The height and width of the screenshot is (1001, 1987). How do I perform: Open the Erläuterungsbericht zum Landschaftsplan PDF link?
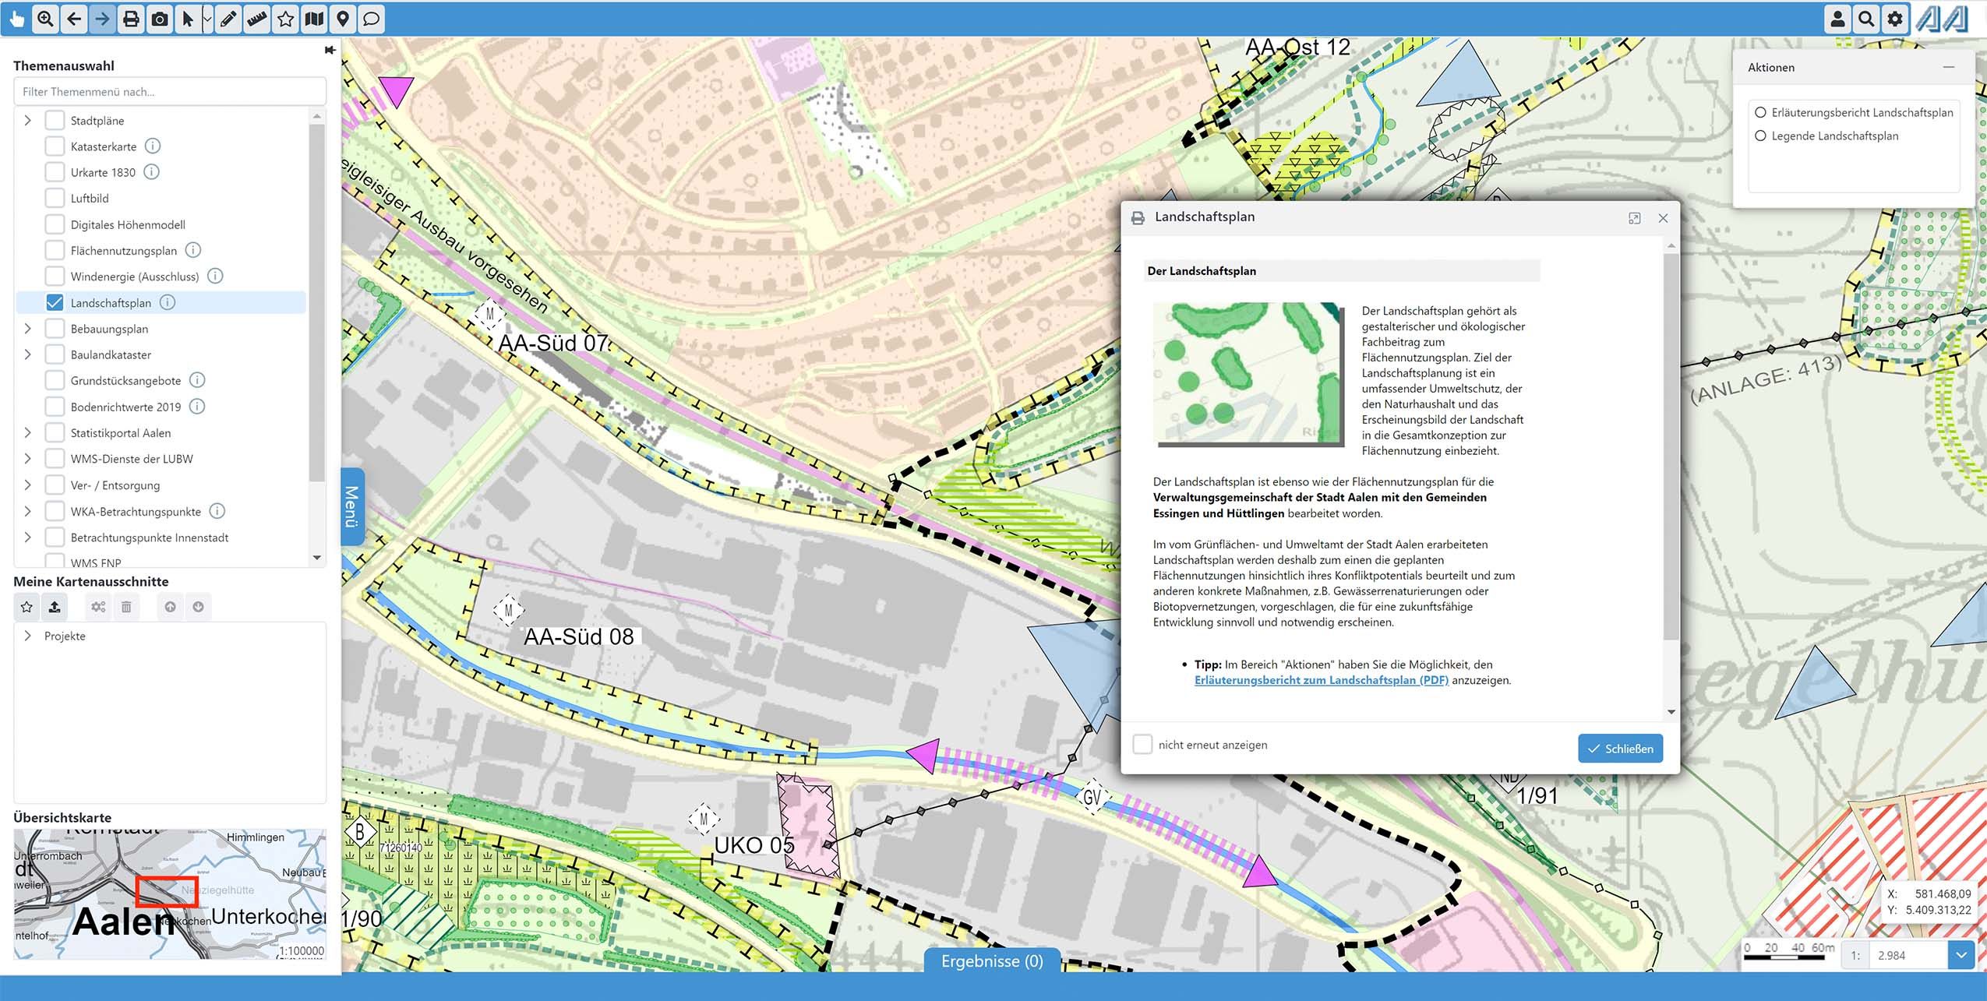tap(1321, 679)
